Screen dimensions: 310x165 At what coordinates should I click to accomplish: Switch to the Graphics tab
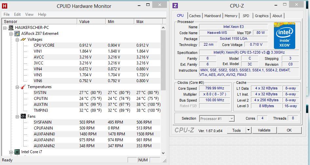pos(261,16)
